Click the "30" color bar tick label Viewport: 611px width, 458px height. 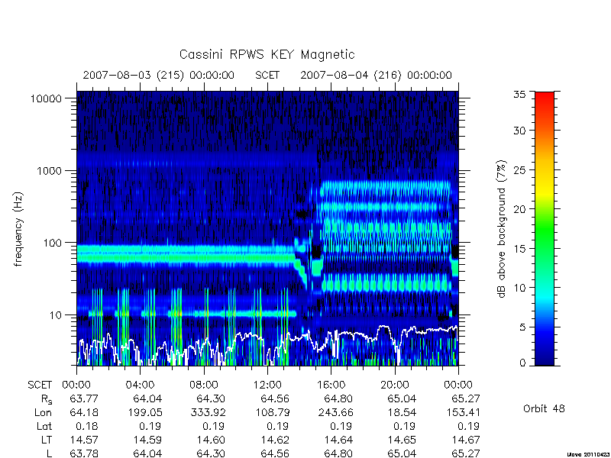(519, 131)
